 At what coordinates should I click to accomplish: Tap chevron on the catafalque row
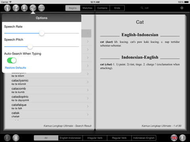click(x=88, y=106)
